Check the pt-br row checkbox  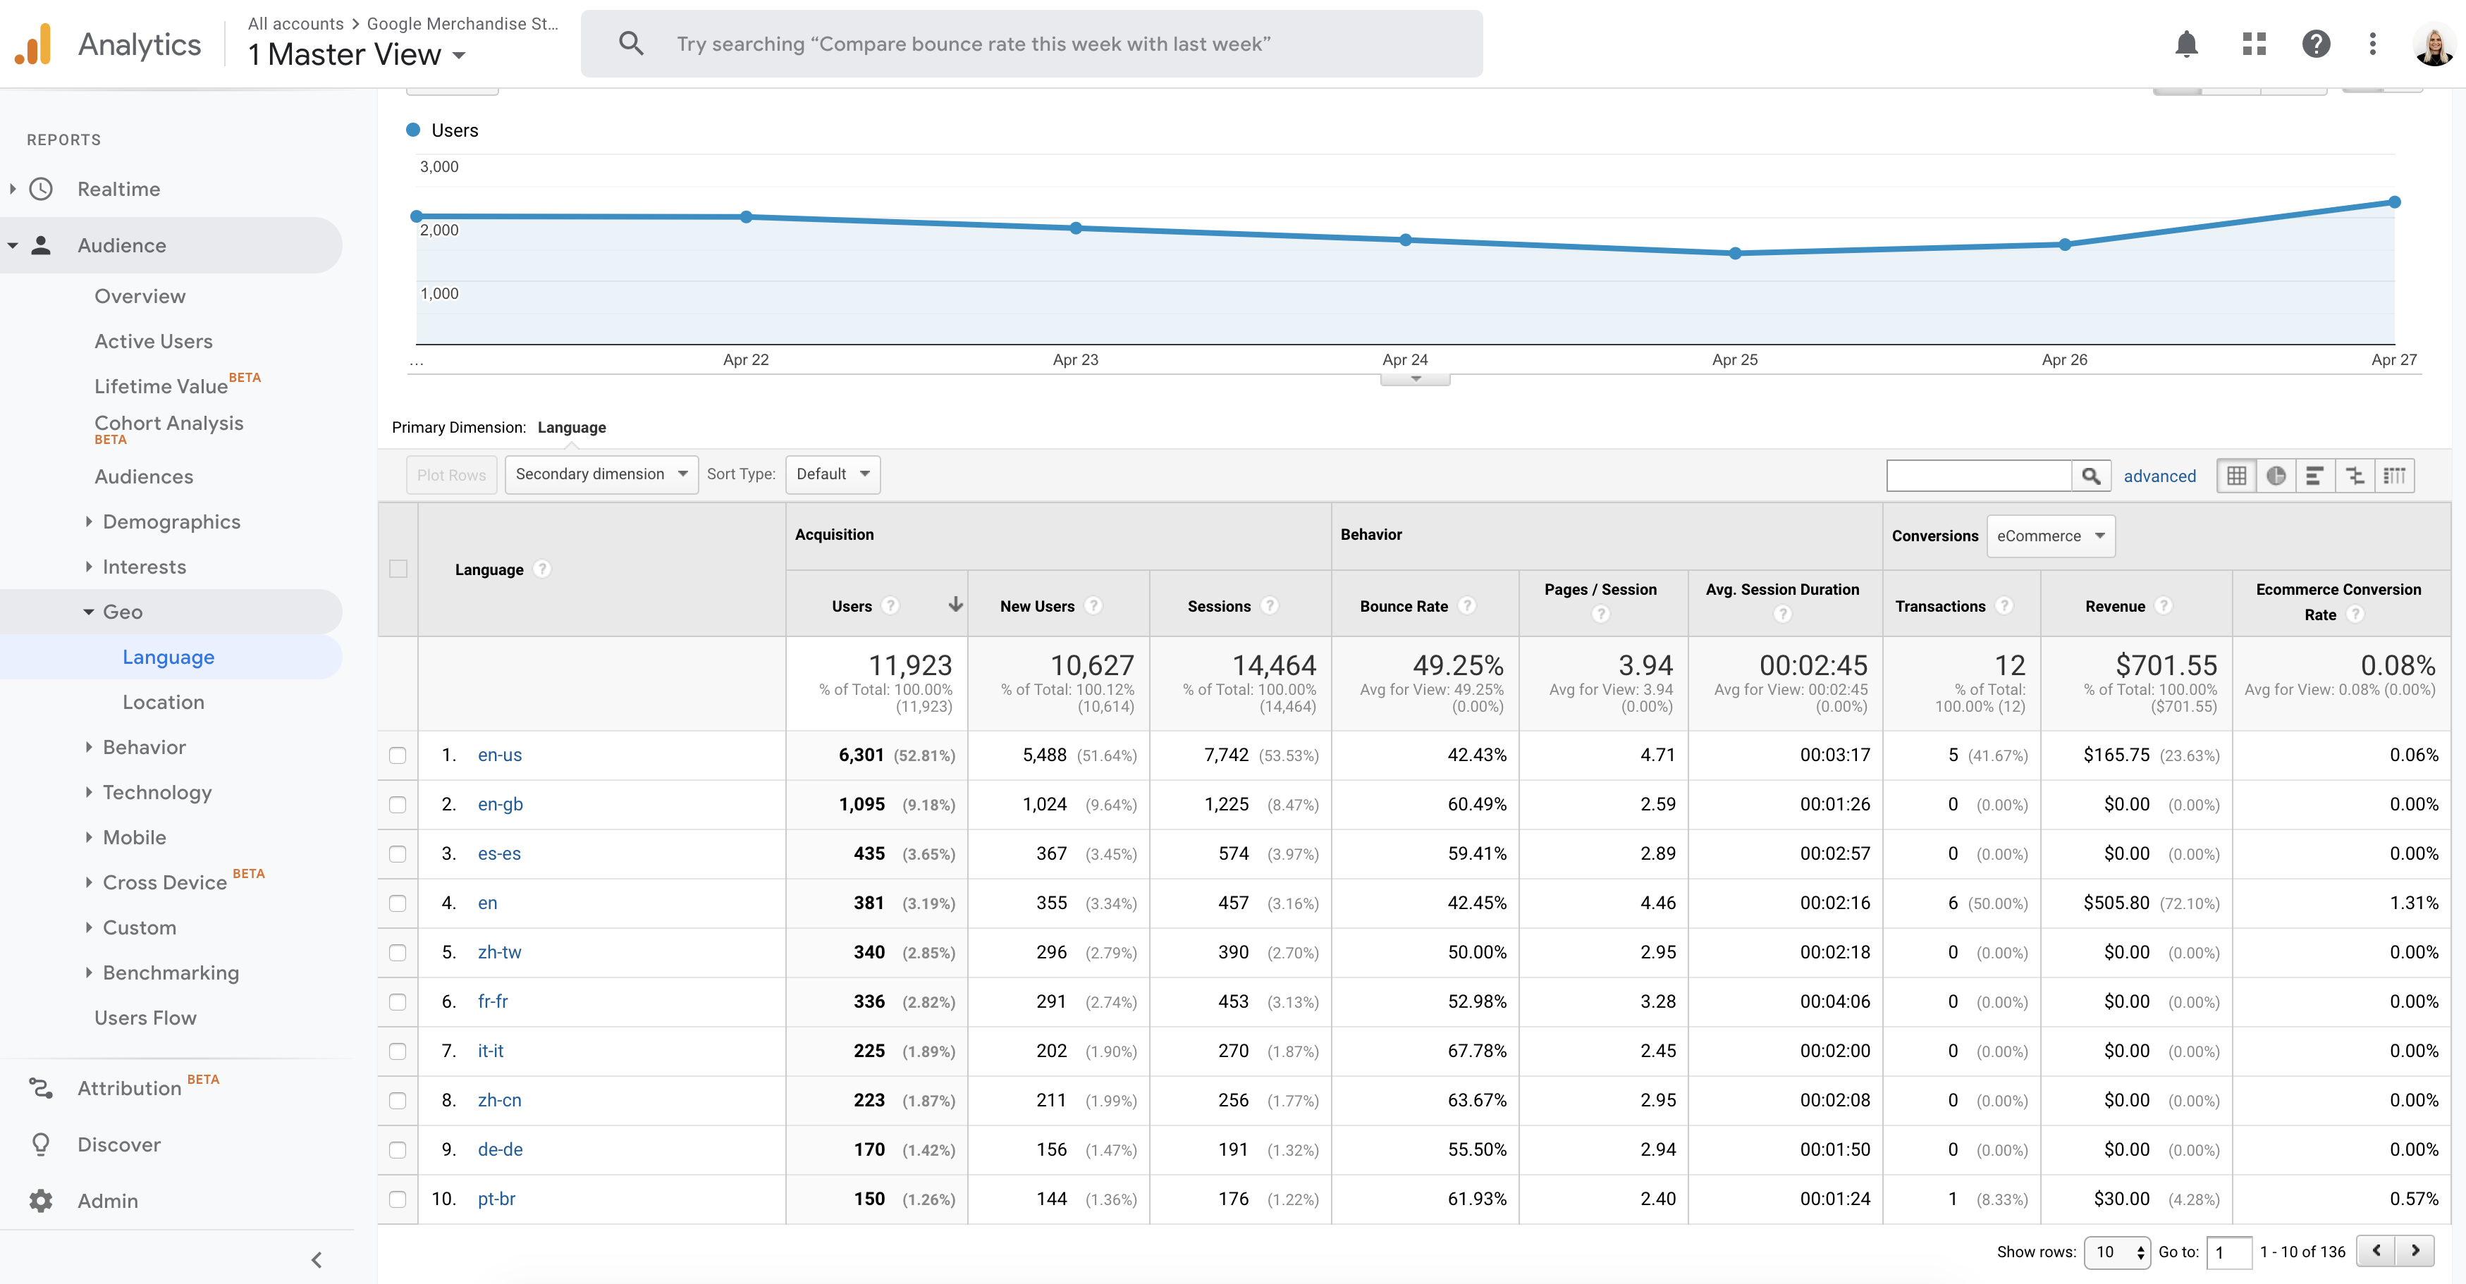point(398,1199)
